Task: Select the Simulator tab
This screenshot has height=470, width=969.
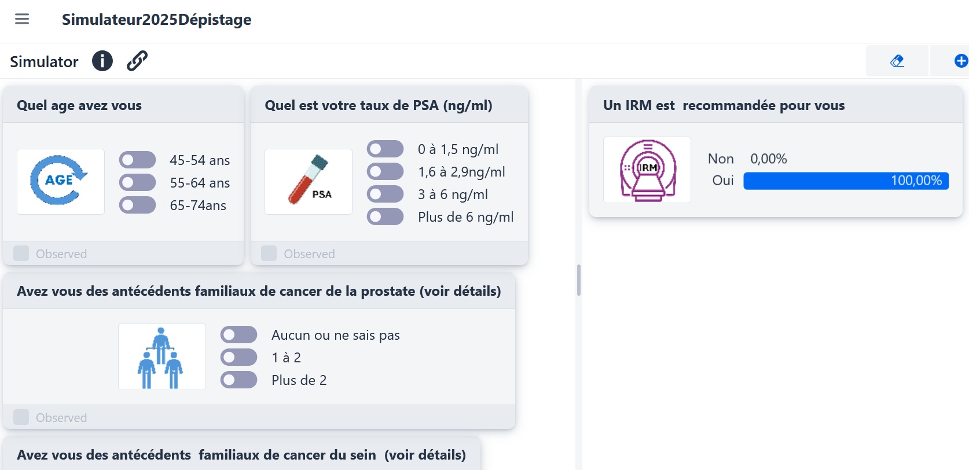Action: [43, 61]
